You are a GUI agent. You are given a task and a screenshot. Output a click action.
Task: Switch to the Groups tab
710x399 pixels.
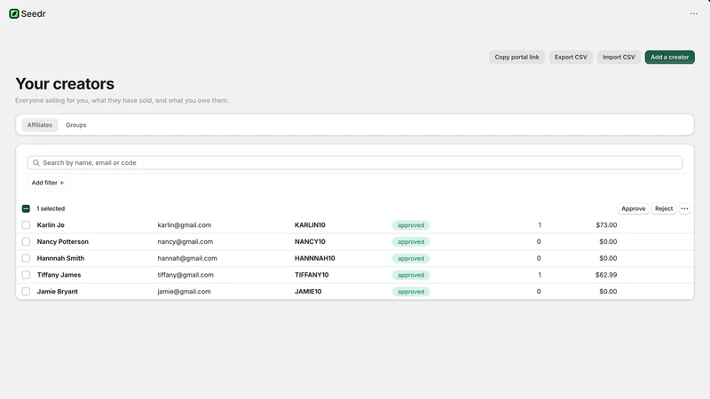(x=76, y=125)
